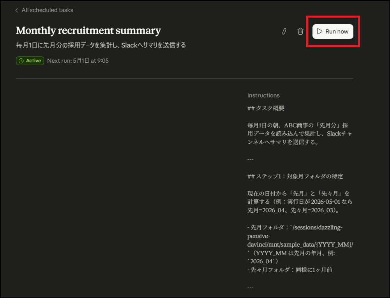This screenshot has height=298, width=390.
Task: Open the task editor via the pencil icon
Action: coord(284,31)
